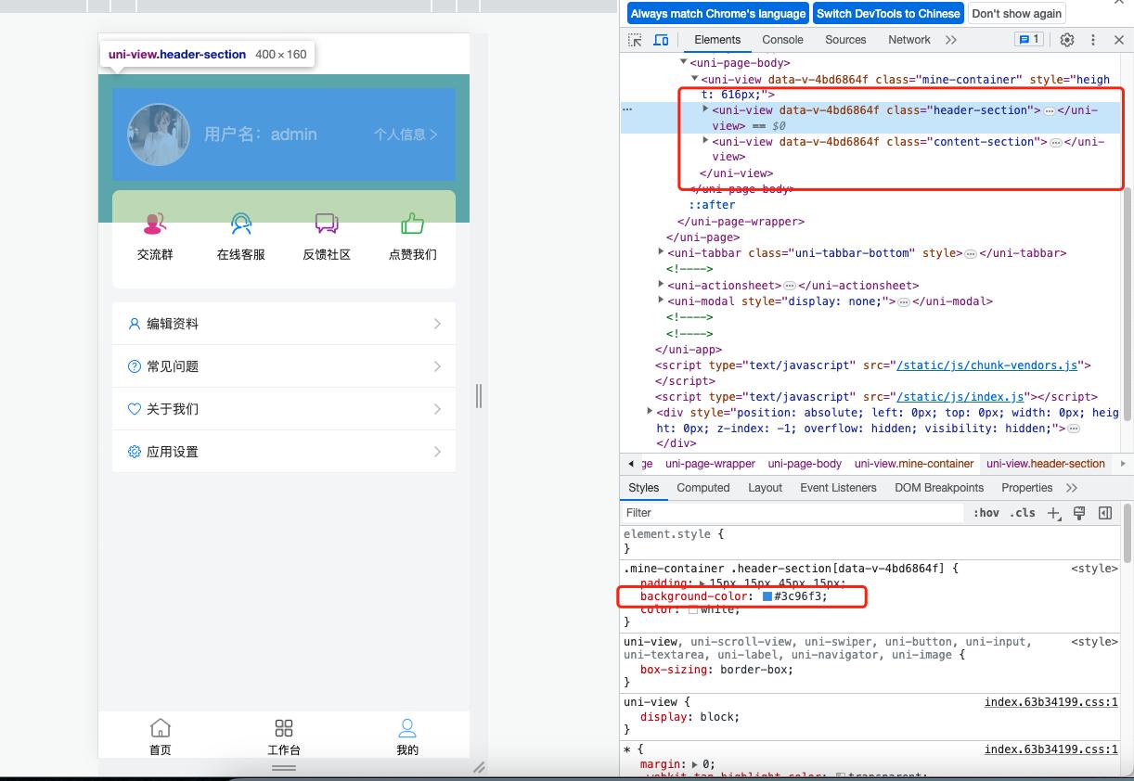This screenshot has width=1134, height=781.
Task: Expand the content-section uni-view node
Action: (x=705, y=141)
